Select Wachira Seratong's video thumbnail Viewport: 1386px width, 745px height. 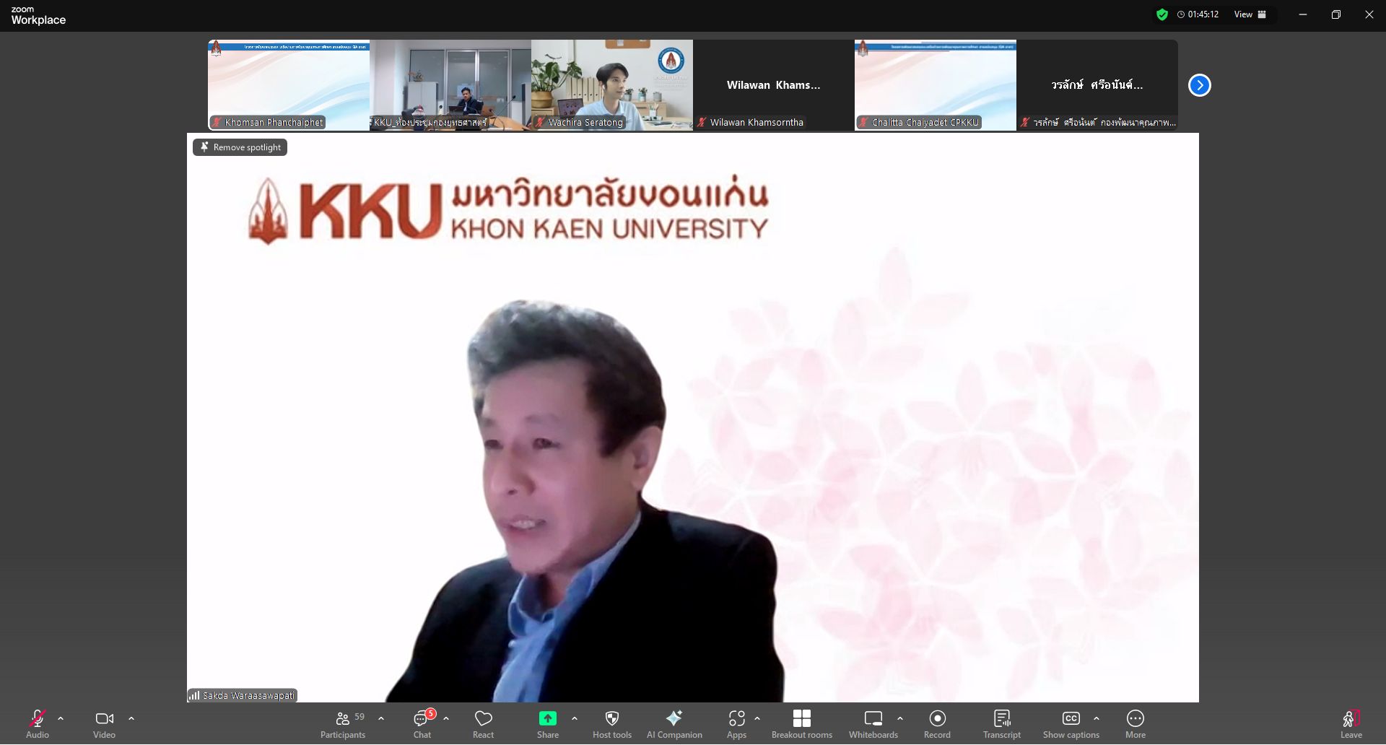[x=611, y=84]
